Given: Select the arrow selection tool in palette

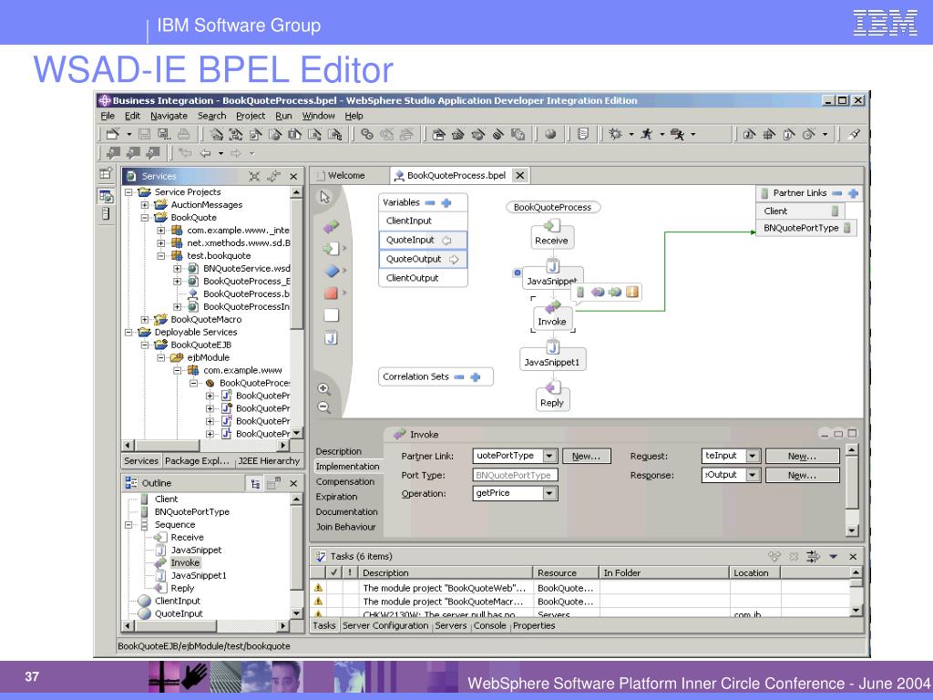Looking at the screenshot, I should click(325, 197).
